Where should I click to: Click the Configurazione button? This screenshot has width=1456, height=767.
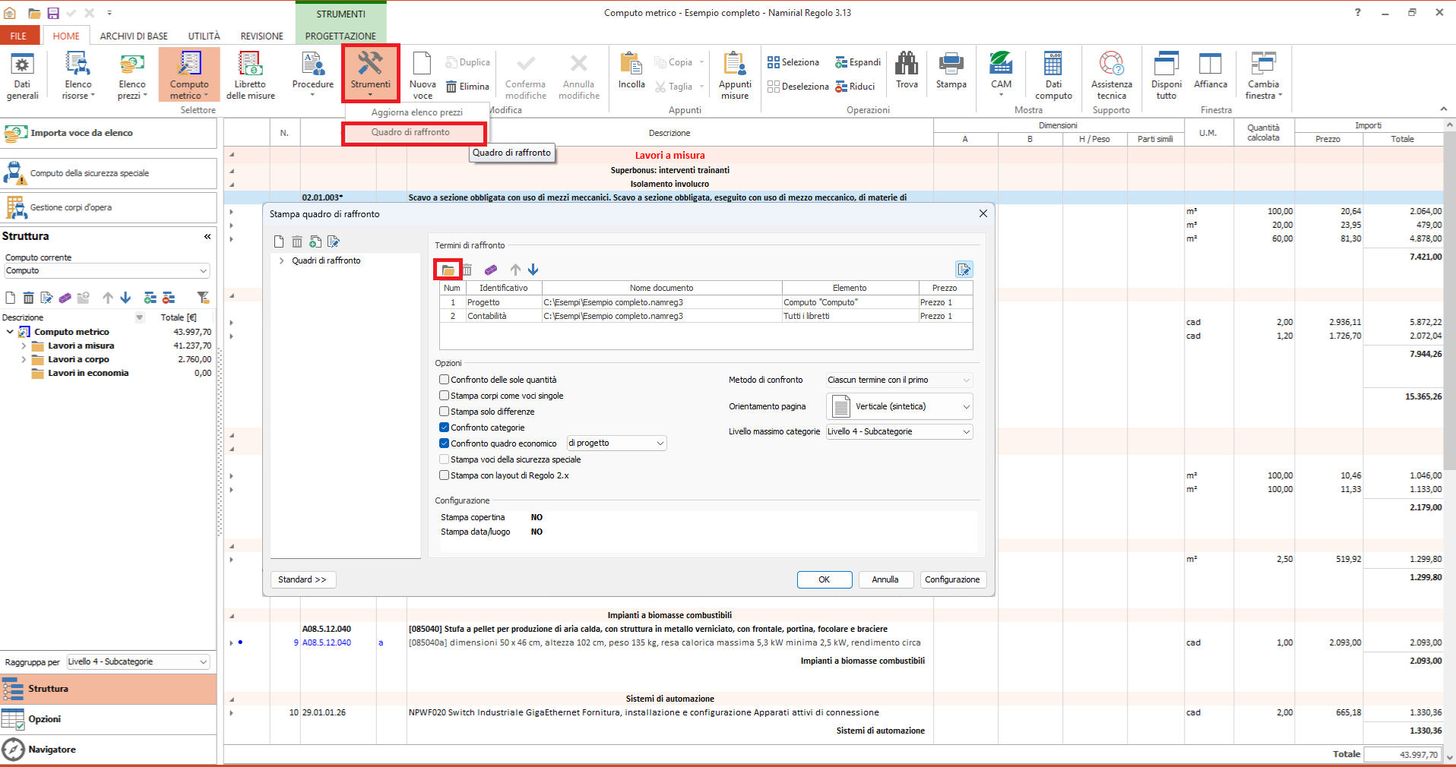click(x=952, y=579)
